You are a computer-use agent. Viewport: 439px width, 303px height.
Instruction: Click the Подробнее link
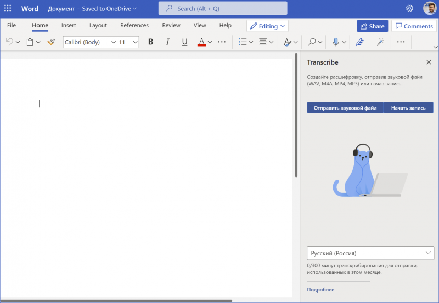320,289
